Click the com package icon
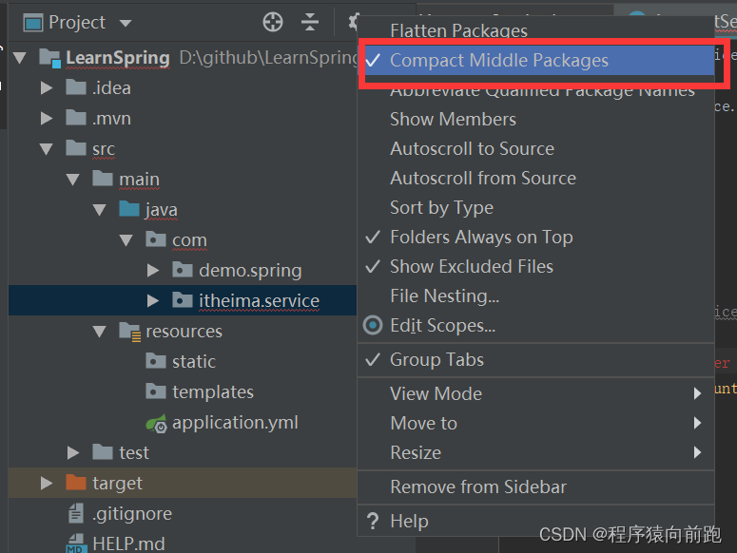Image resolution: width=737 pixels, height=553 pixels. pyautogui.click(x=156, y=239)
